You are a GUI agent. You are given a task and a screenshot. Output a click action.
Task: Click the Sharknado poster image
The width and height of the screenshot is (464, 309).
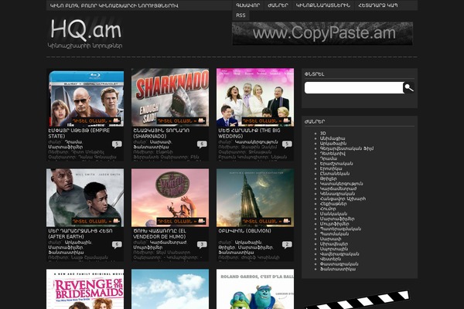click(x=170, y=97)
